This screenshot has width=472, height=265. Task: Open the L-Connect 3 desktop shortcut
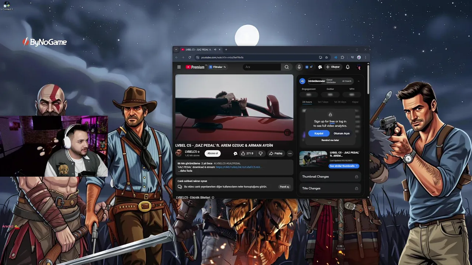pos(7,6)
